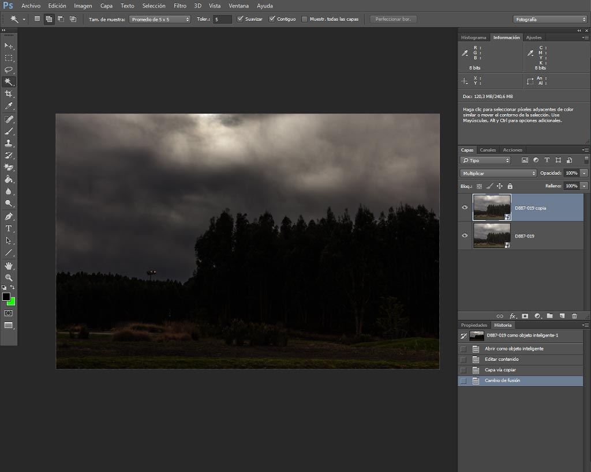
Task: Click the black foreground color swatch
Action: coord(6,297)
